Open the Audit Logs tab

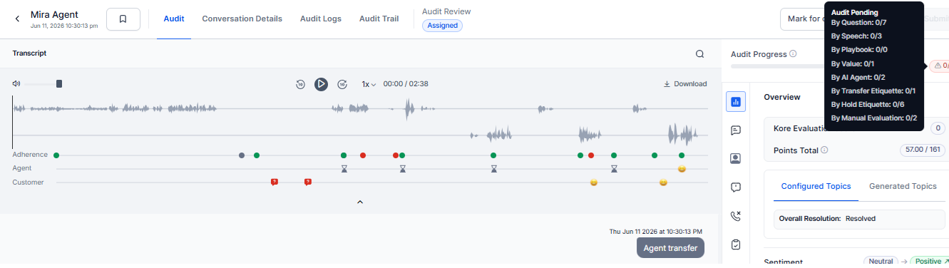[x=321, y=19]
